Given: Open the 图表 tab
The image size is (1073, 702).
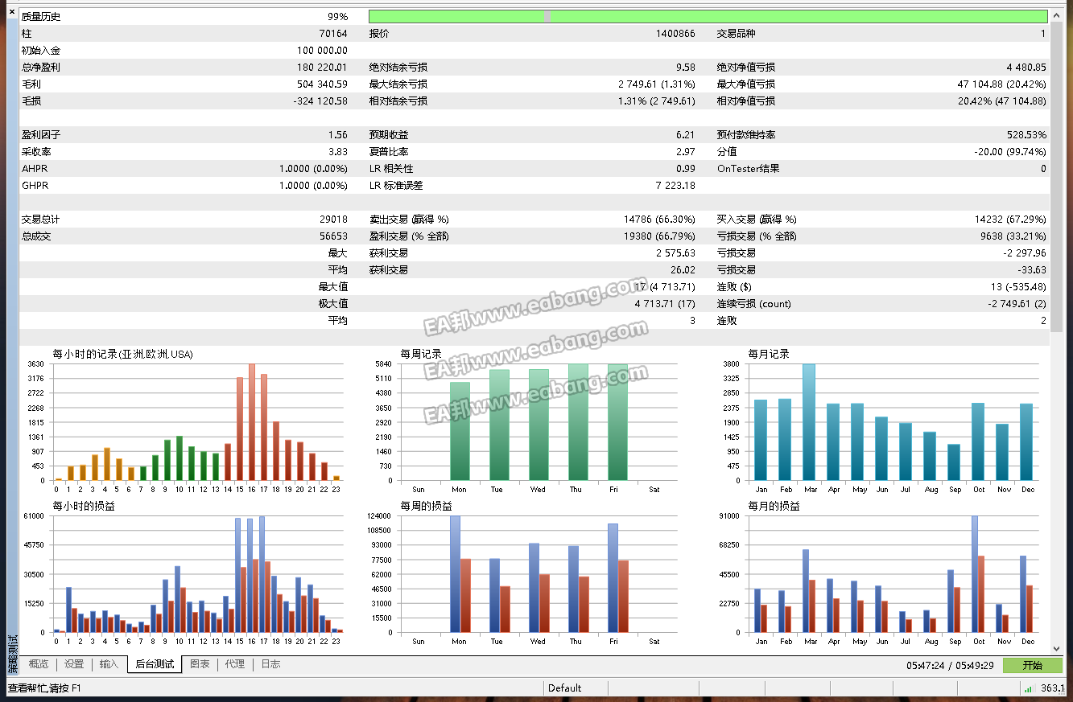Looking at the screenshot, I should click(200, 664).
